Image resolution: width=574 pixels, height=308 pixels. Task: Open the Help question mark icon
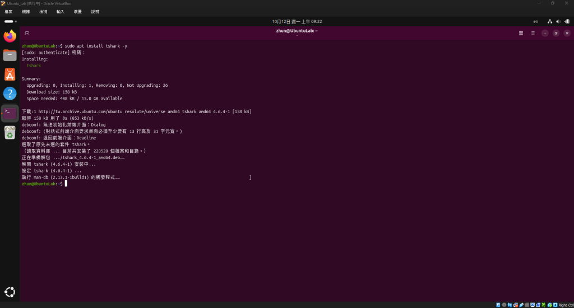[x=10, y=94]
